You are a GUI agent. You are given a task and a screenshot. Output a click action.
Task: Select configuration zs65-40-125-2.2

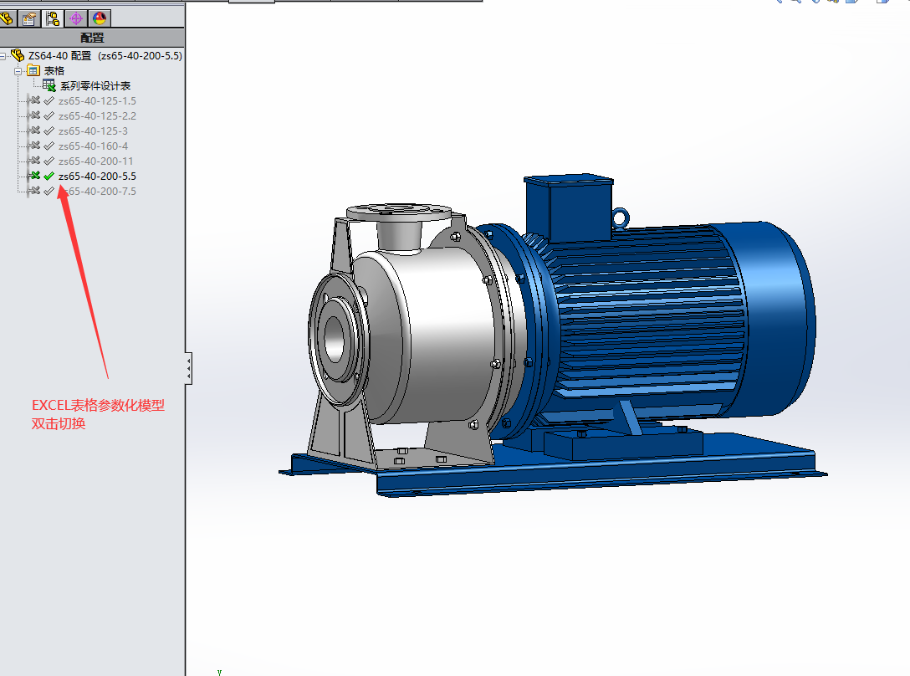click(97, 116)
